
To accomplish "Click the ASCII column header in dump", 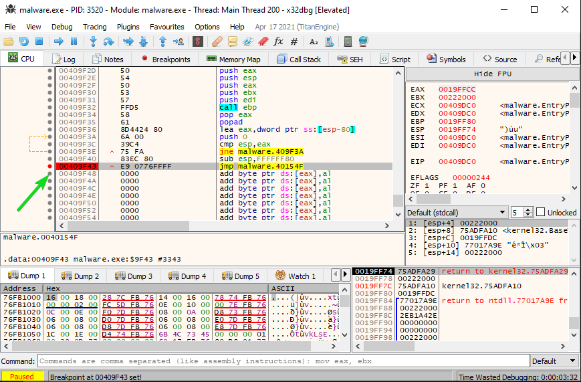I will (x=304, y=288).
